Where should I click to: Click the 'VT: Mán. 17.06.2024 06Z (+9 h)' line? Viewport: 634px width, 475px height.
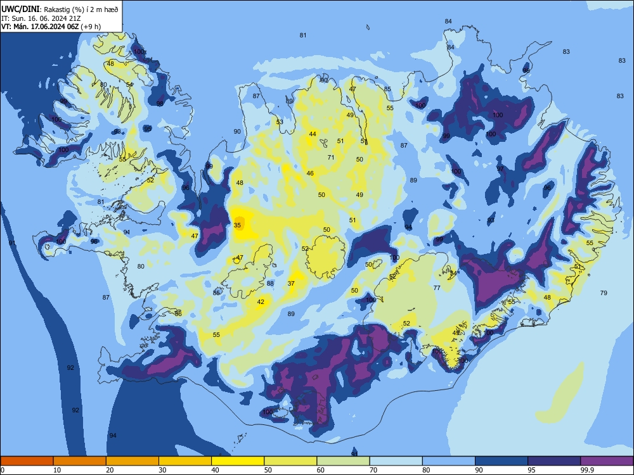click(51, 27)
